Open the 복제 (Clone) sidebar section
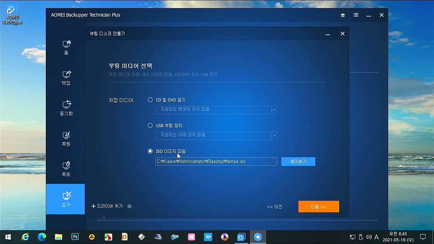 pyautogui.click(x=66, y=169)
